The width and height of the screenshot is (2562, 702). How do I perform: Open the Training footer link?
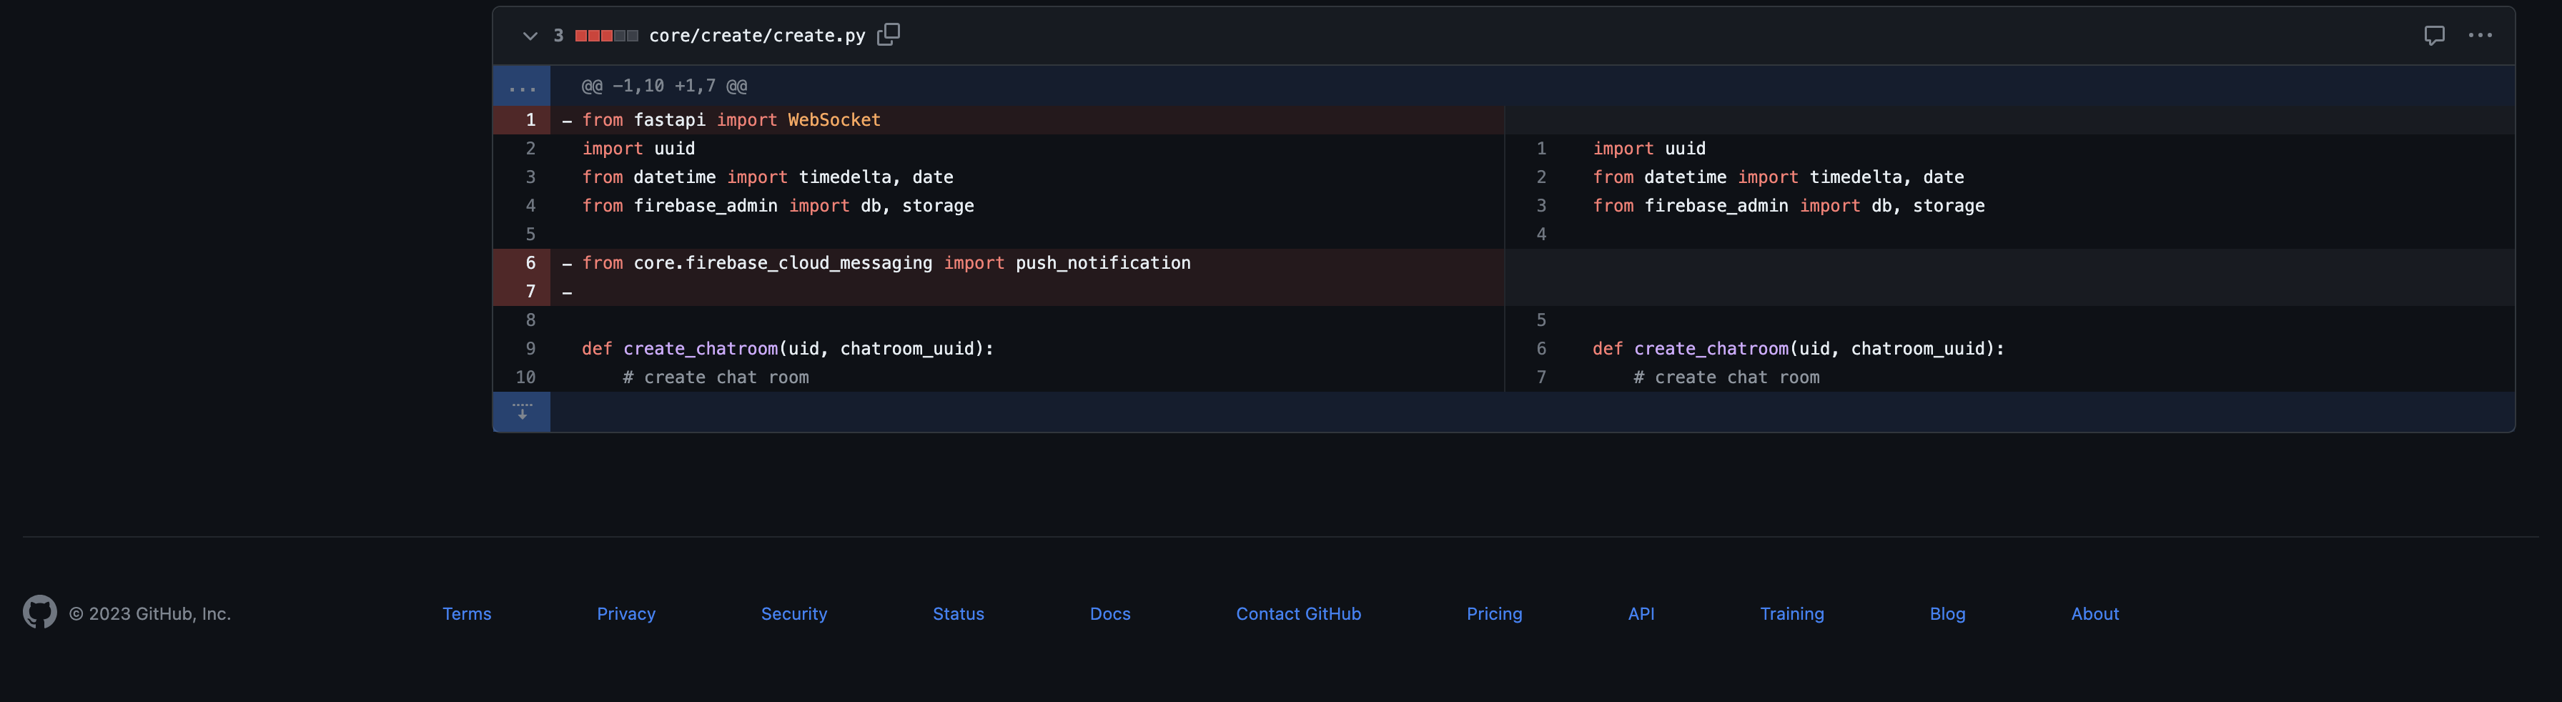pos(1791,613)
